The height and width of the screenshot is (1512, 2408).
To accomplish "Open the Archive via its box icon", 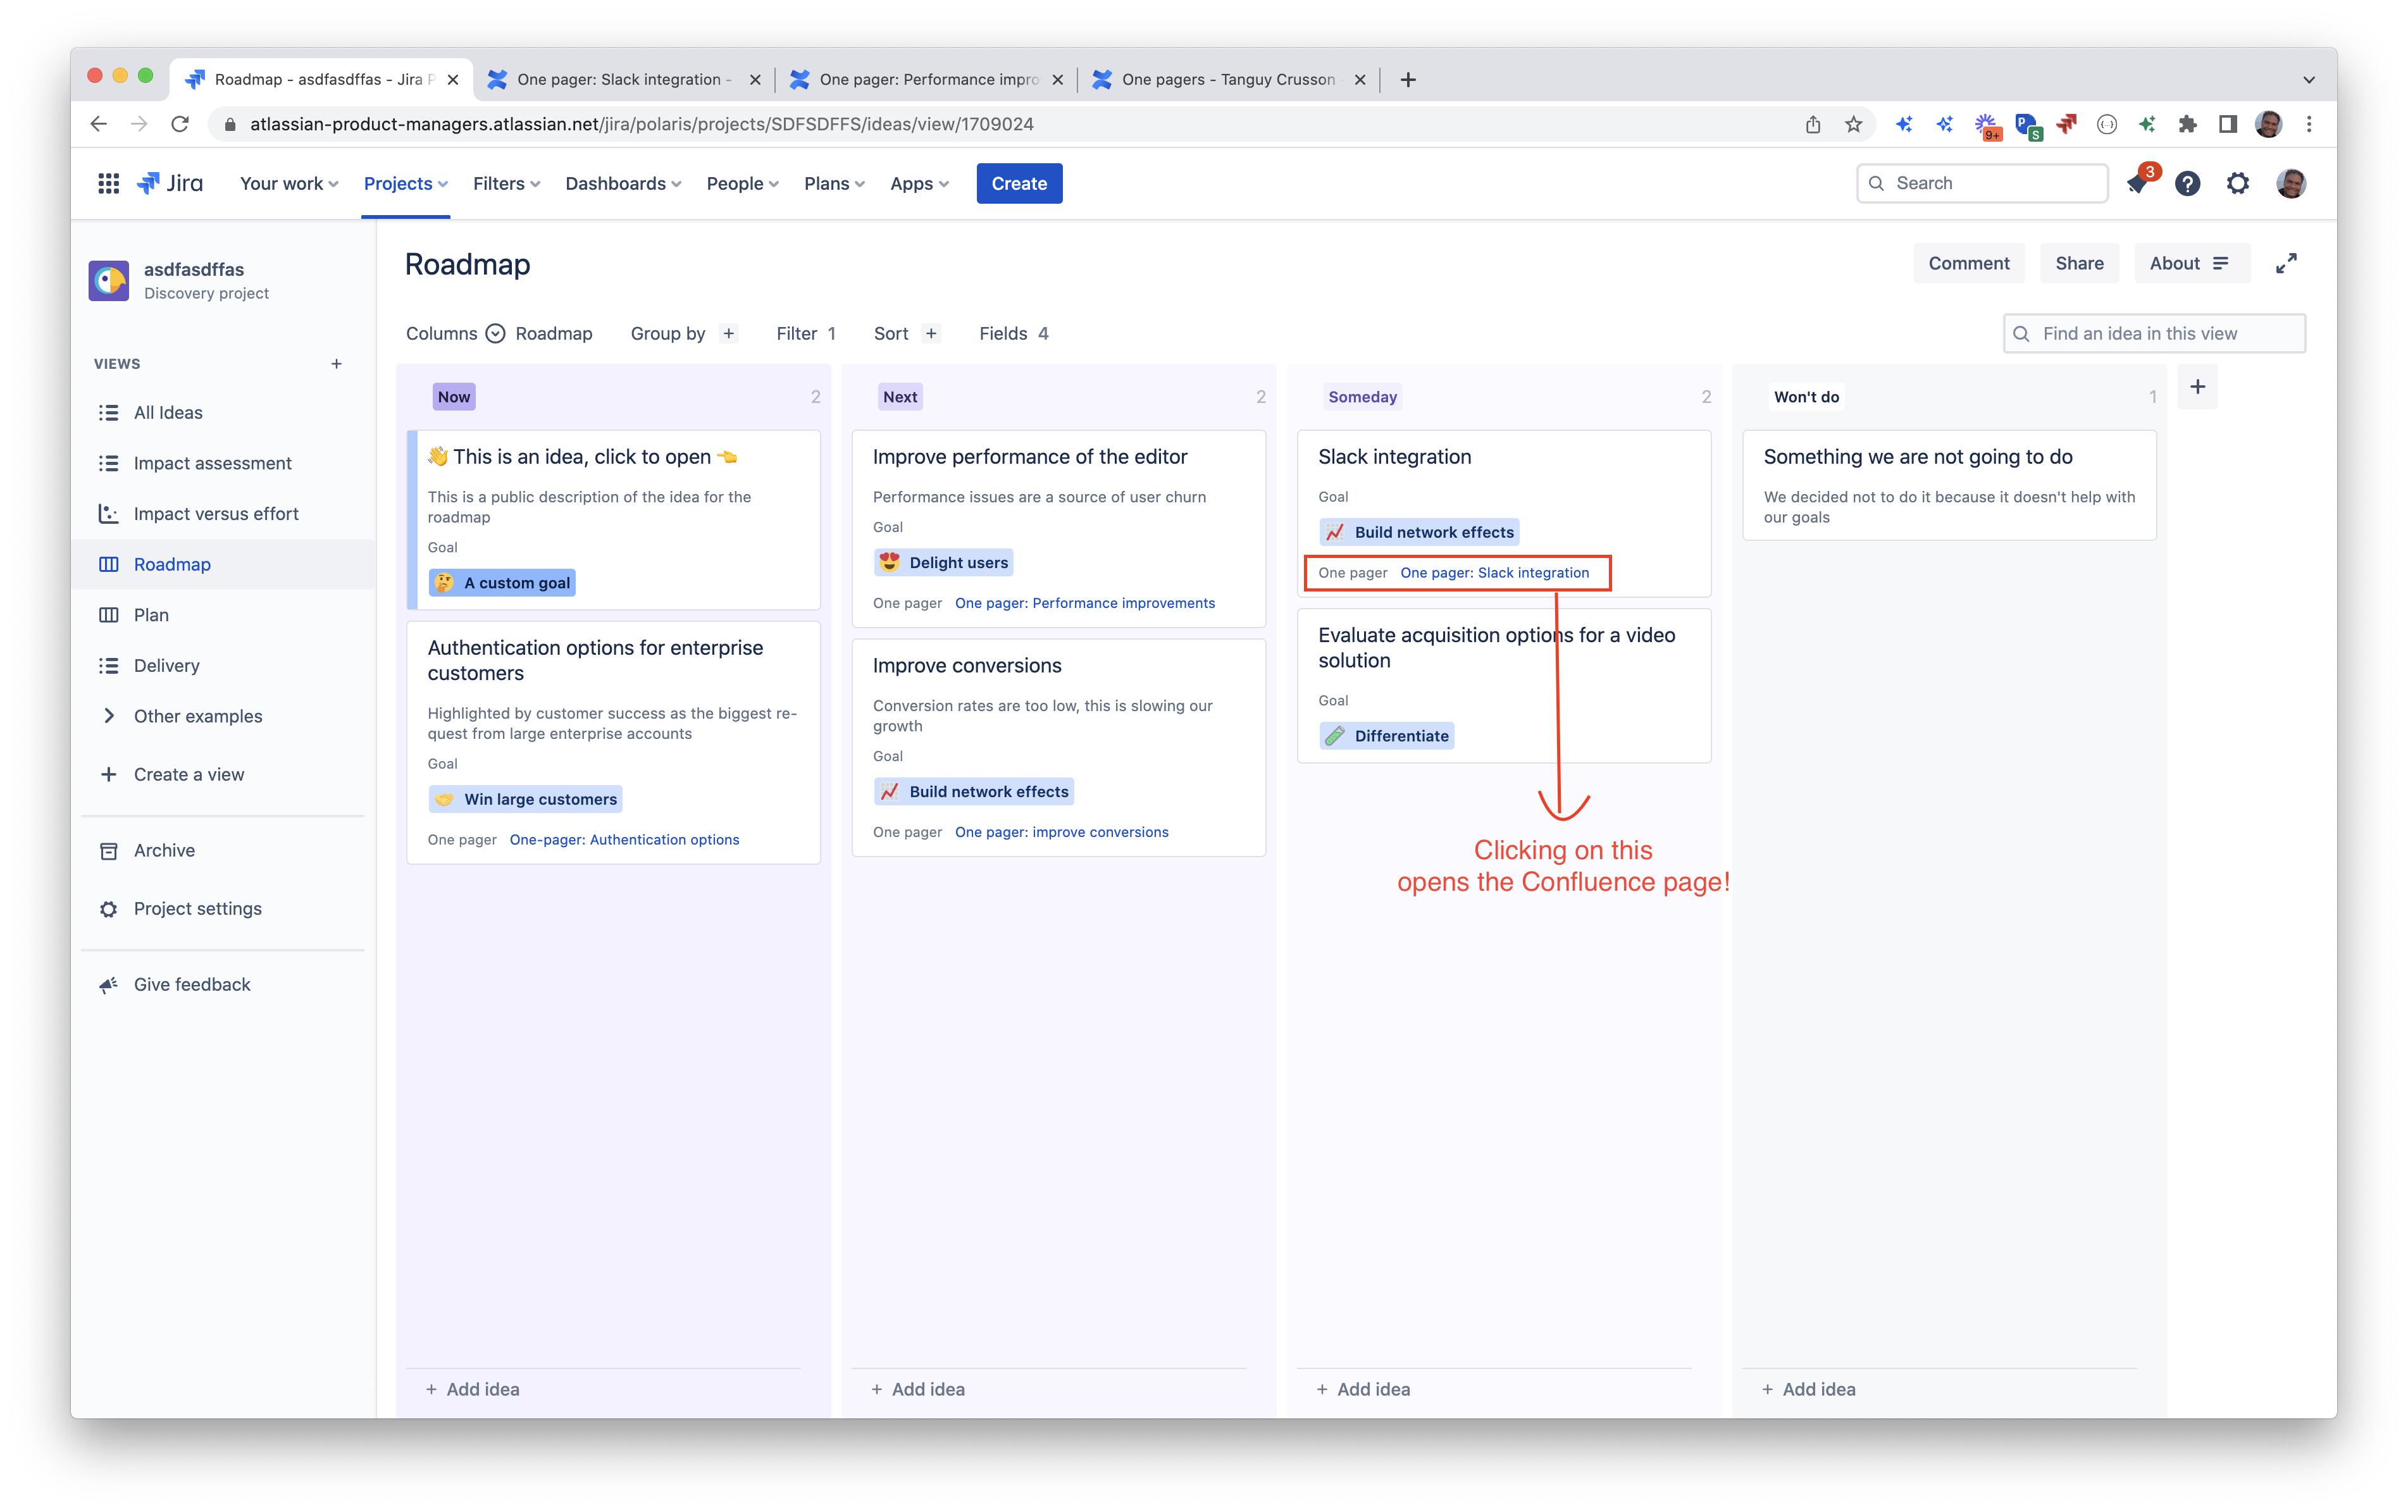I will tap(110, 850).
